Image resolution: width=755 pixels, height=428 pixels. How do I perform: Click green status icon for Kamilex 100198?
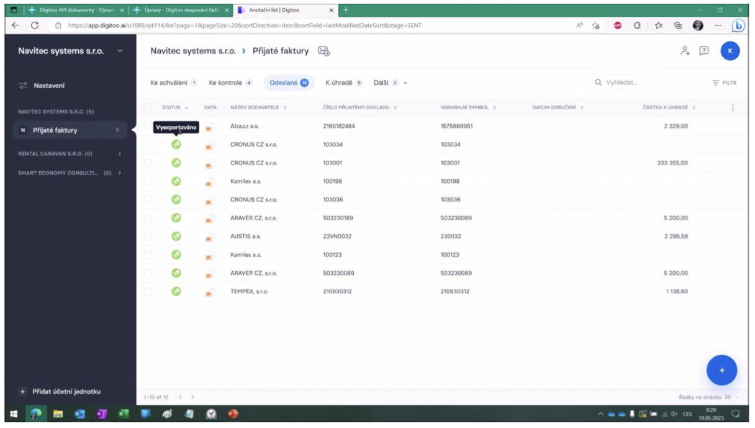click(x=176, y=181)
